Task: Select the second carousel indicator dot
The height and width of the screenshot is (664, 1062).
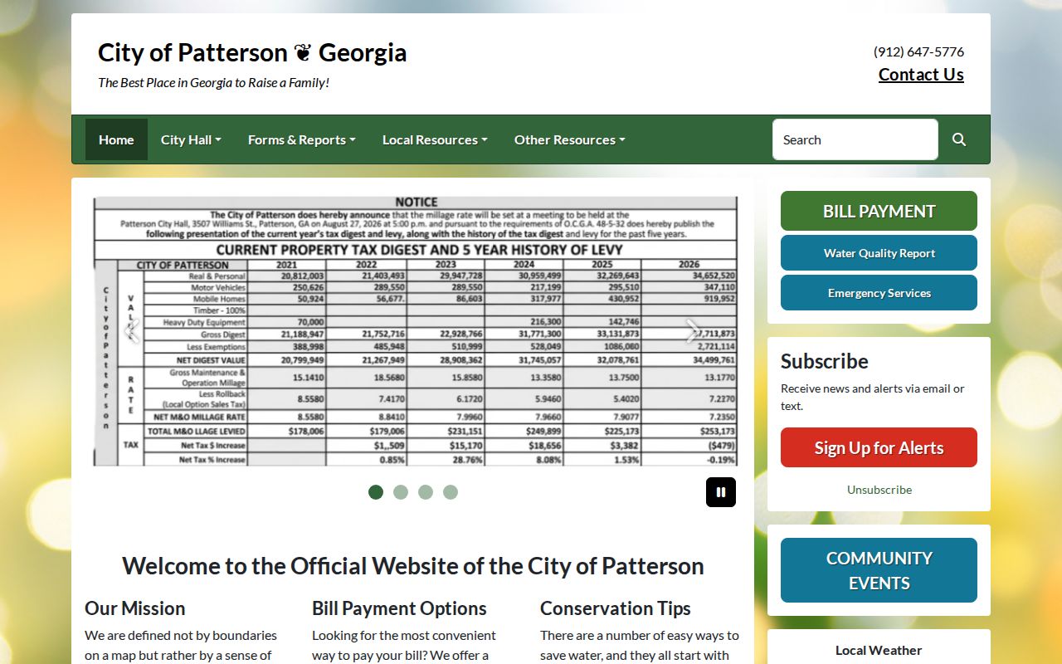Action: coord(401,492)
